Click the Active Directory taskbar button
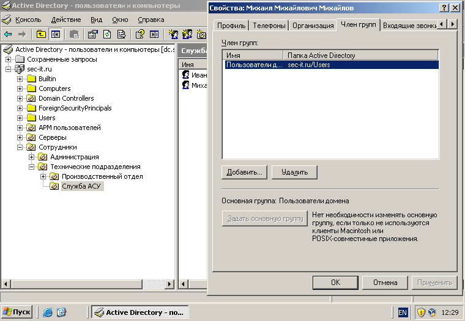 click(x=140, y=312)
